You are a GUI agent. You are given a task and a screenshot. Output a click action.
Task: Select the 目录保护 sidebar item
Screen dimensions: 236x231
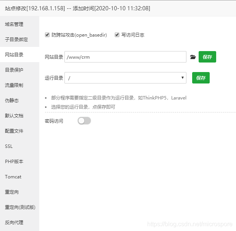(19, 70)
